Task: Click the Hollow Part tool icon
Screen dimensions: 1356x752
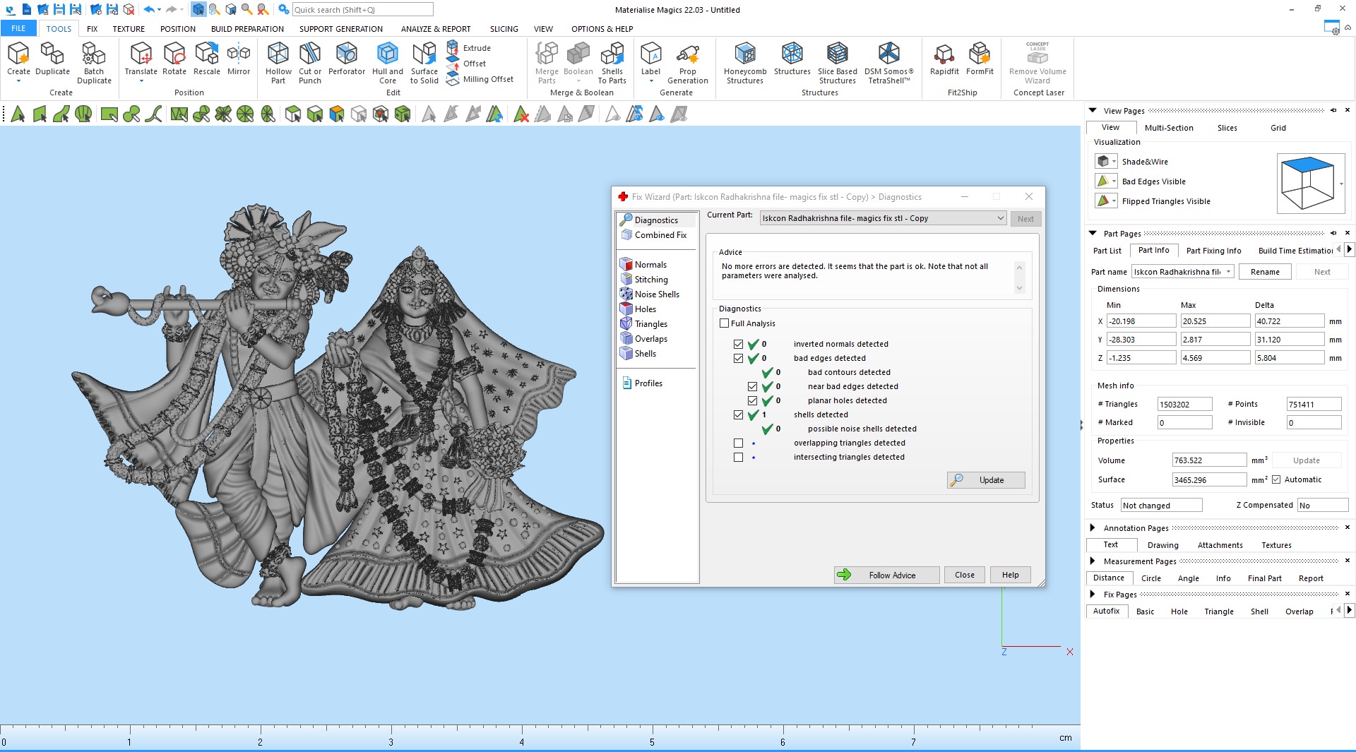Action: pyautogui.click(x=278, y=54)
